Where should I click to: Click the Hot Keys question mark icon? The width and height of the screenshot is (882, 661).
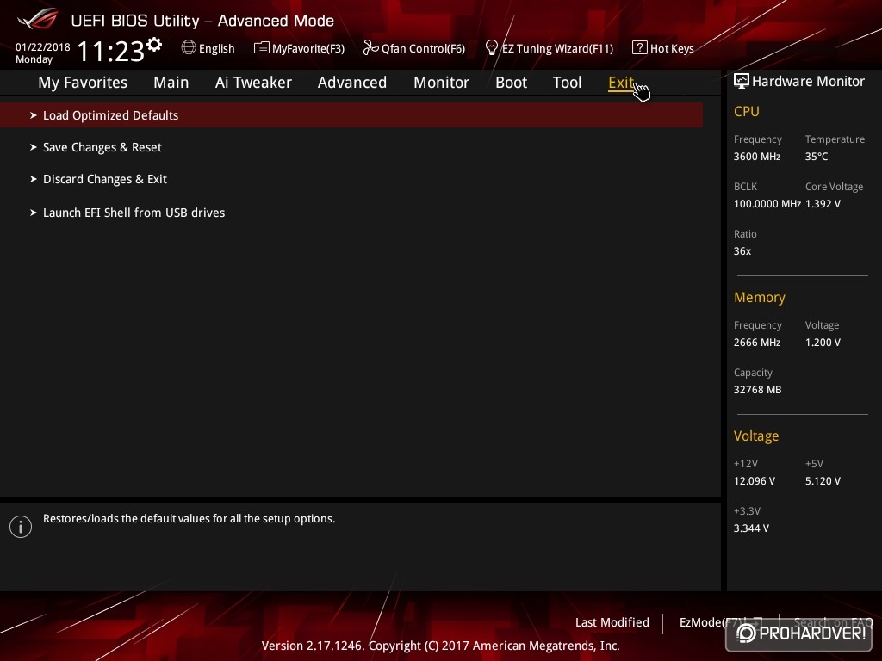point(640,48)
